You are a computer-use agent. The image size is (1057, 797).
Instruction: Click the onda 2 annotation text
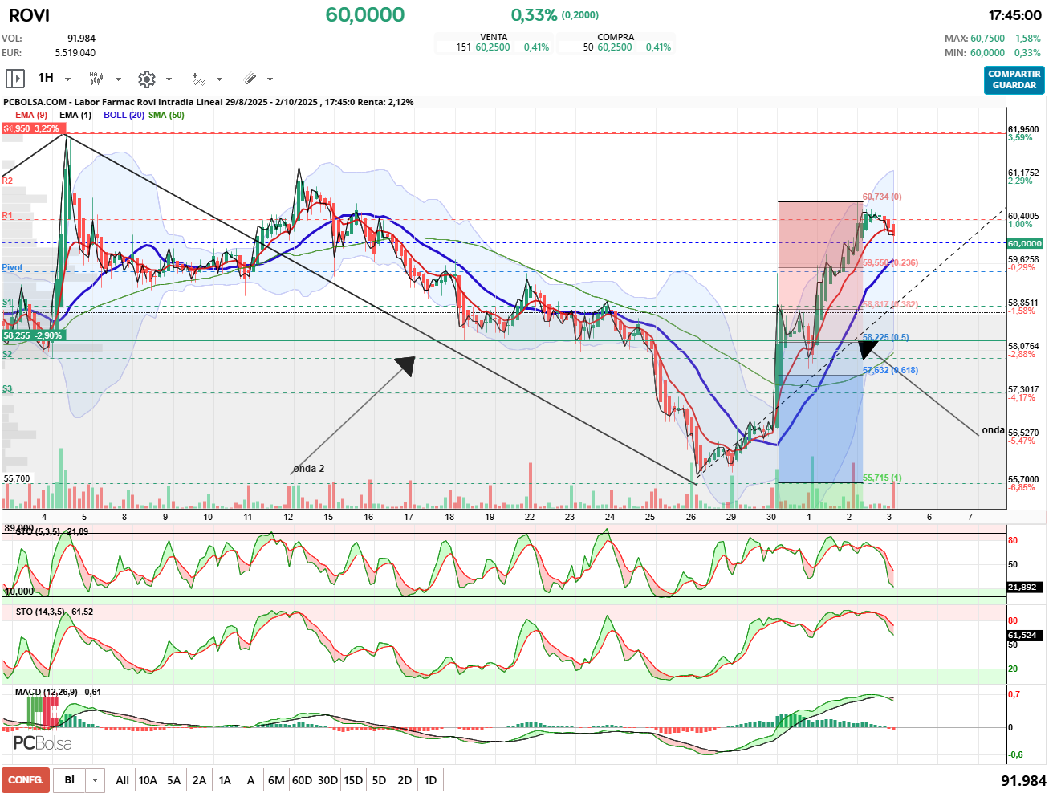point(309,469)
